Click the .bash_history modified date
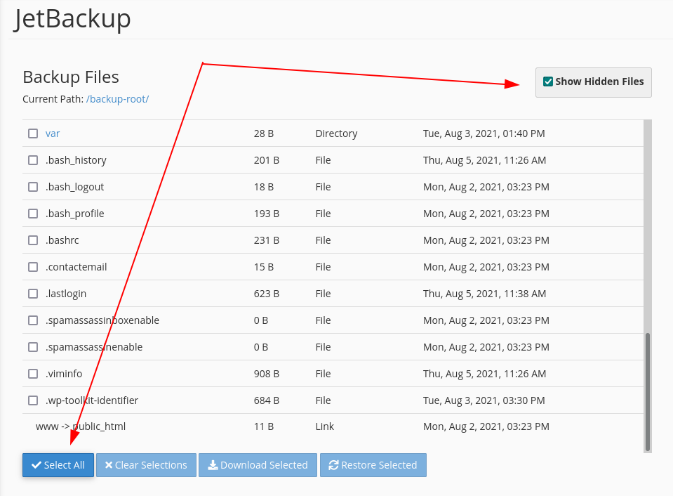Screen dimensions: 673x496 pyautogui.click(x=485, y=160)
